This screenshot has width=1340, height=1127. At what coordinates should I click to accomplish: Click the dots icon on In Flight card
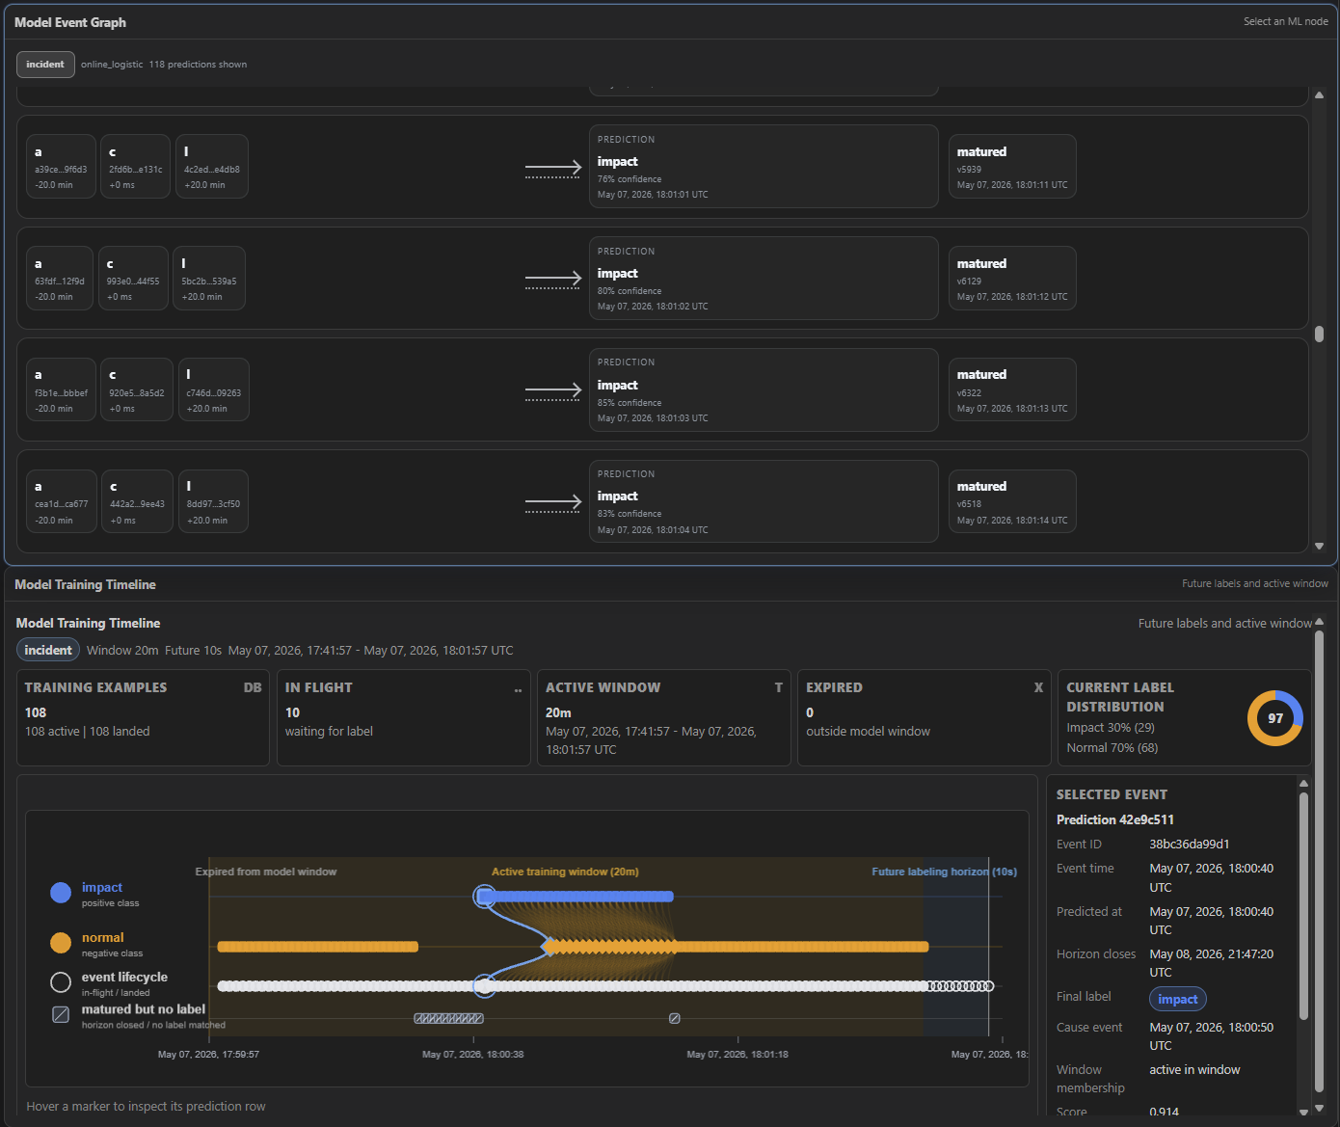(x=518, y=689)
